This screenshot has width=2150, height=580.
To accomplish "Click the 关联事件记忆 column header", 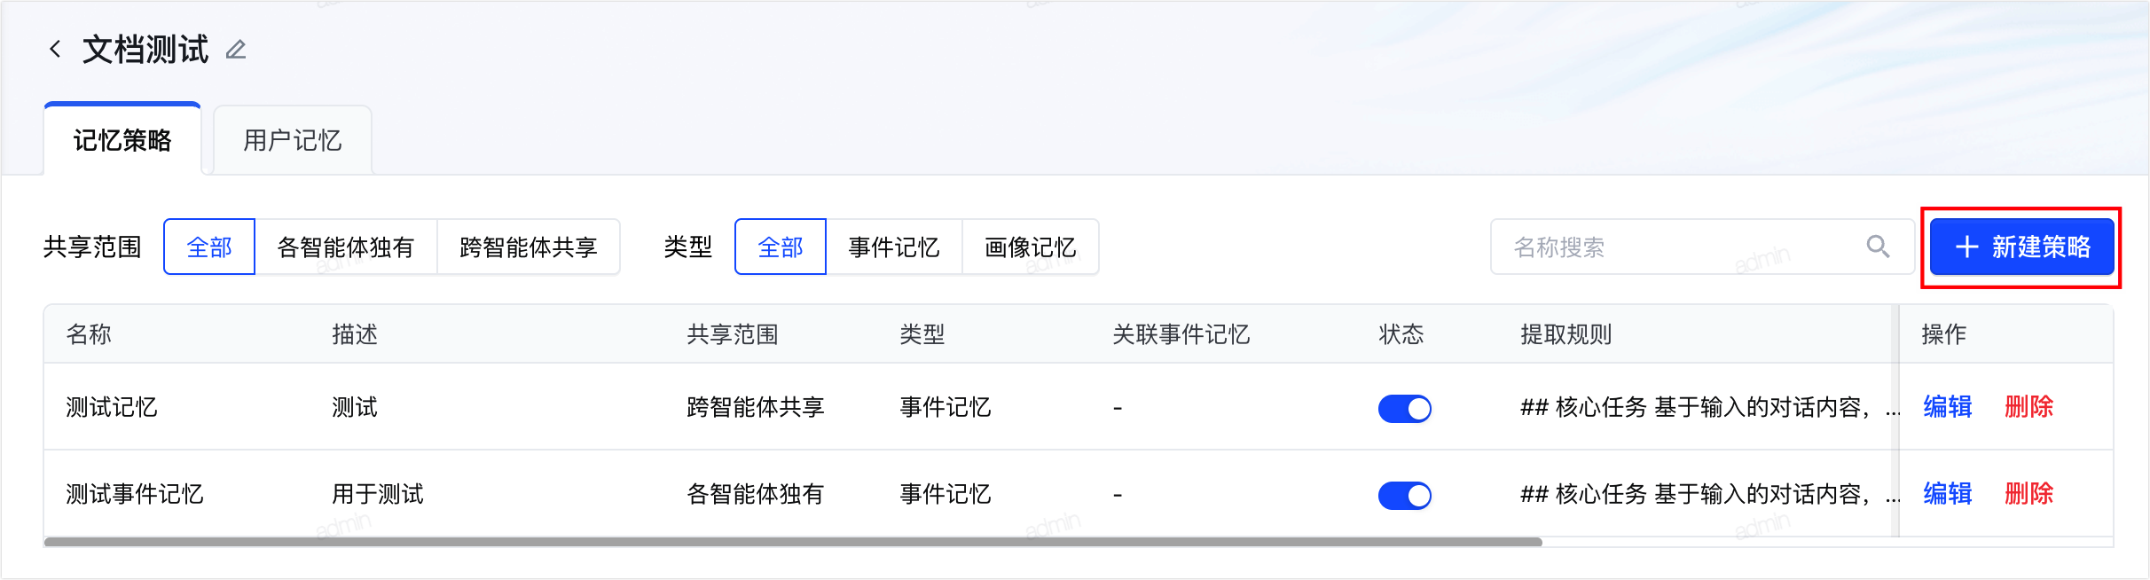I will 1181,334.
